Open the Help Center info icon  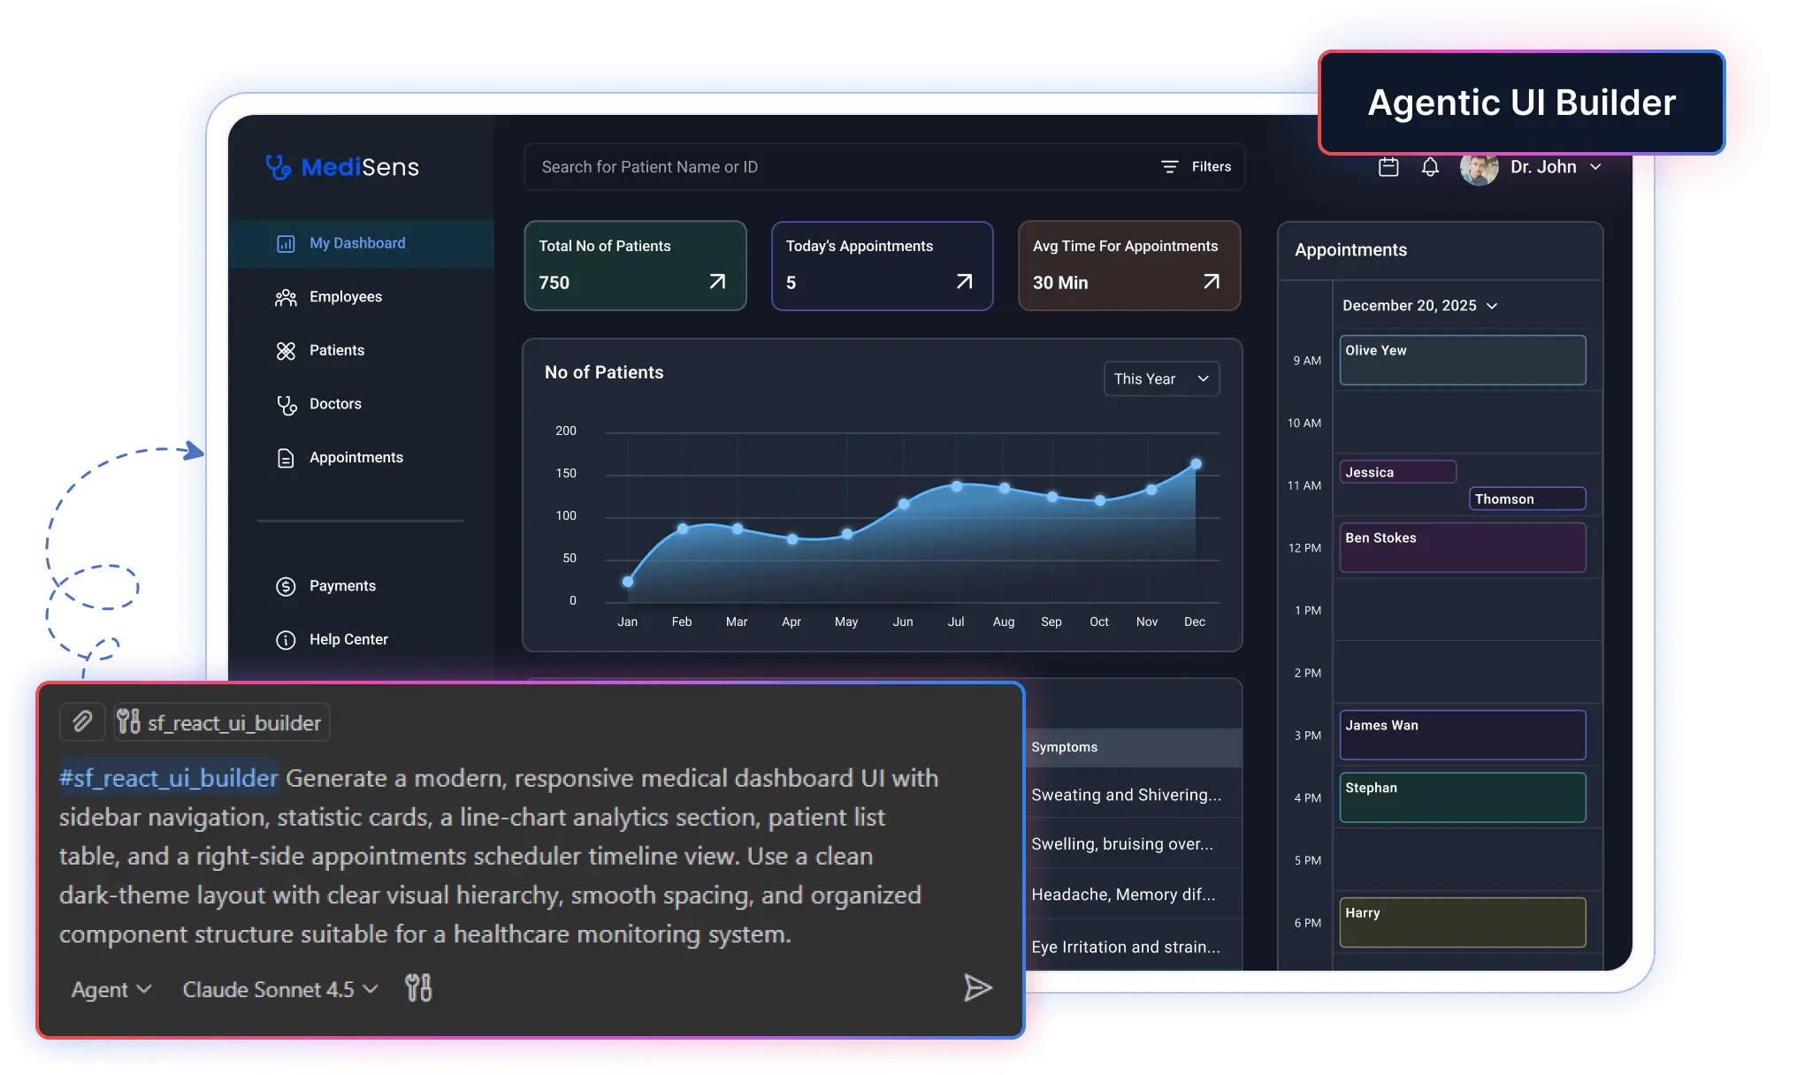click(x=285, y=639)
